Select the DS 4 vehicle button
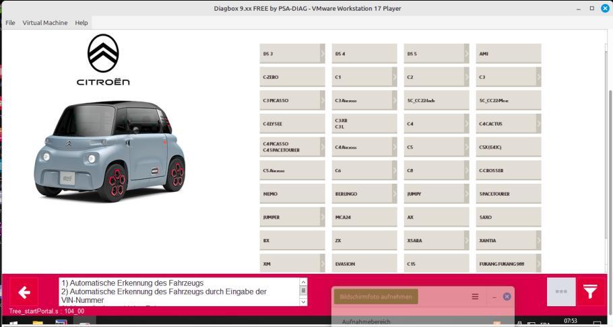 pyautogui.click(x=364, y=54)
